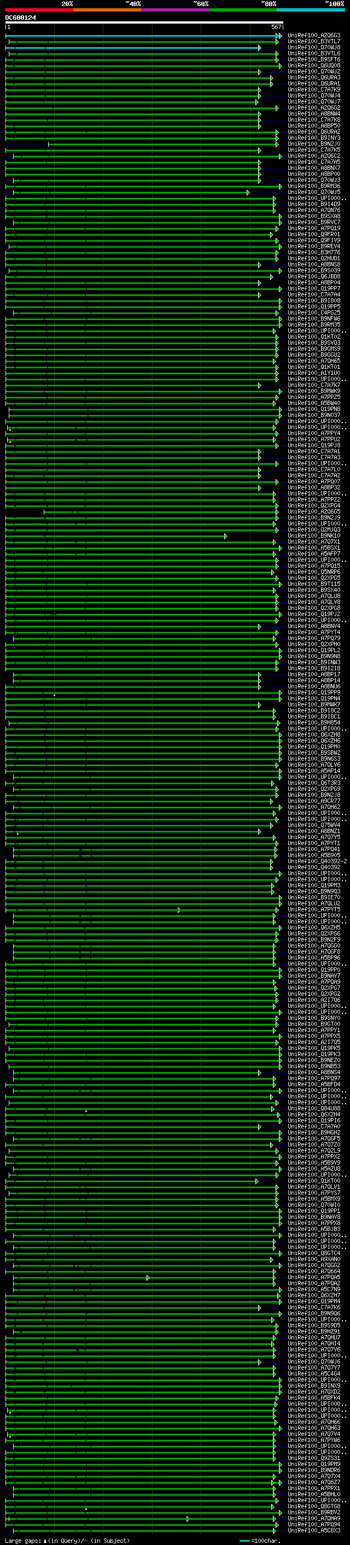Select hit UniRef100_B3H776
Screen dimensions: 350x1545
click(x=314, y=253)
